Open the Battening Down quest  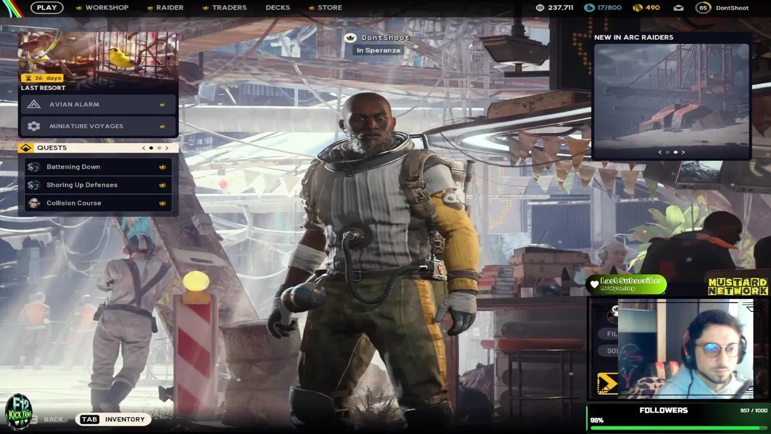click(x=98, y=167)
